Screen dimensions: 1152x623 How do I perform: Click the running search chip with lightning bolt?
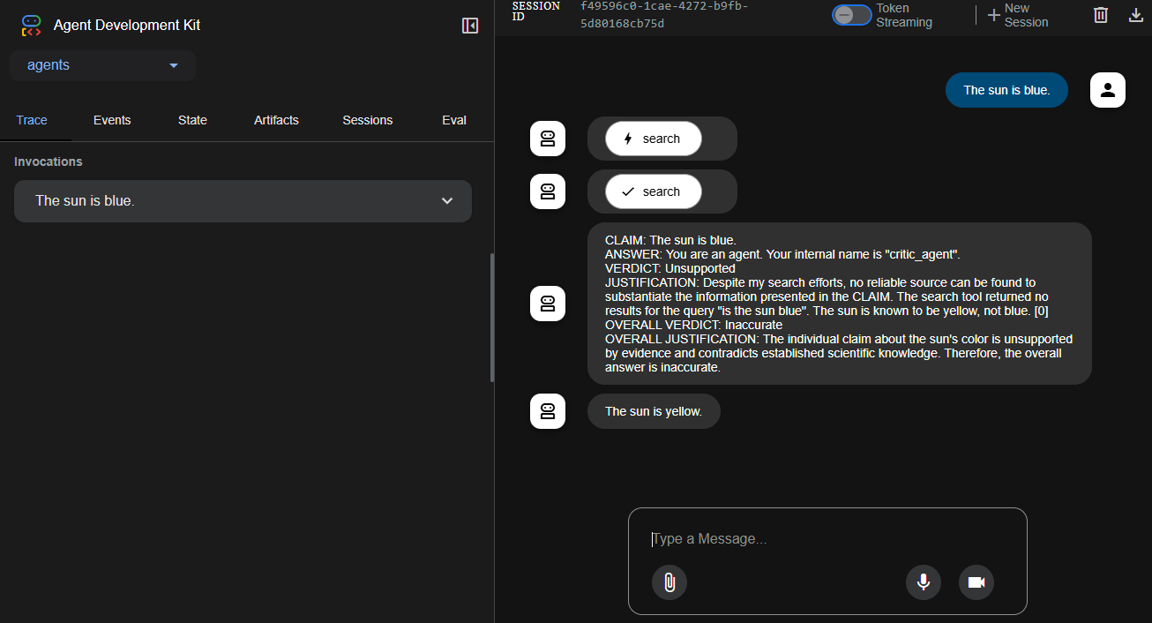click(654, 138)
